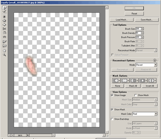Select the Twirl Clockwise tool

pos(4,16)
